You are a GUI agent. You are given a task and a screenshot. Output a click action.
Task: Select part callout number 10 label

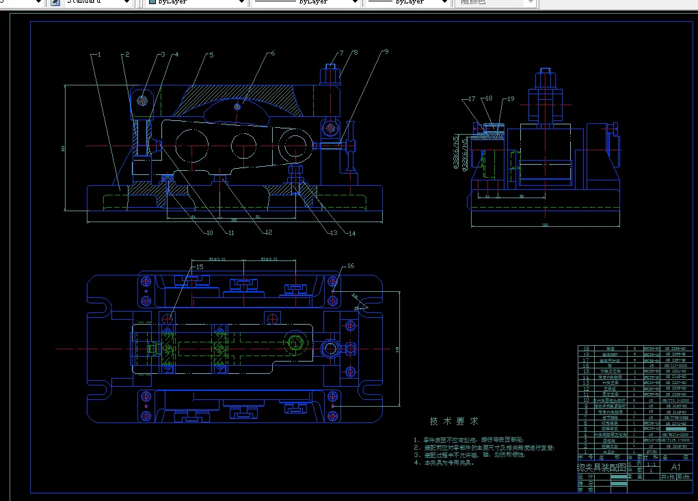(x=210, y=232)
